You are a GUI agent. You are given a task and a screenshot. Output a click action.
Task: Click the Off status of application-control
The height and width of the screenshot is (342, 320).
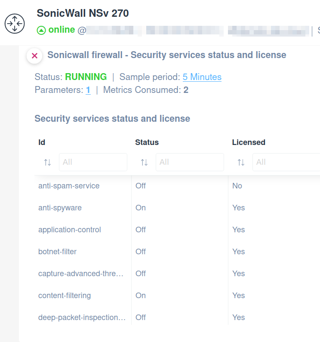click(x=141, y=230)
